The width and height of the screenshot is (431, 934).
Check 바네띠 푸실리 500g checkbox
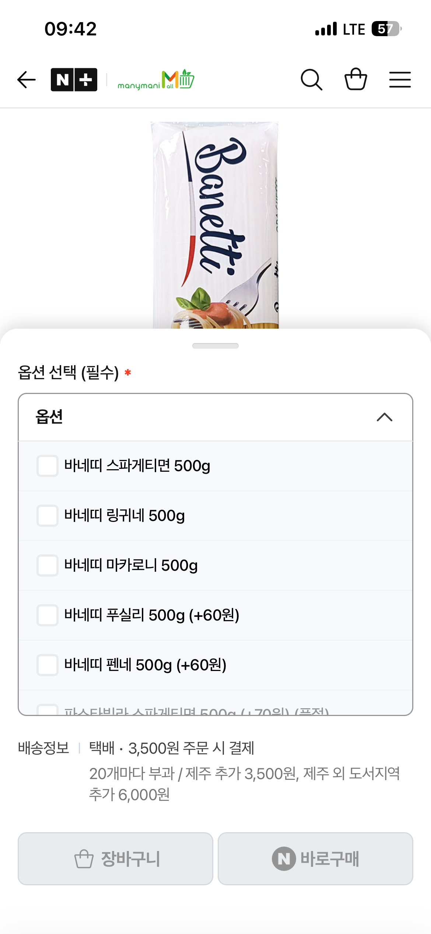pos(48,615)
